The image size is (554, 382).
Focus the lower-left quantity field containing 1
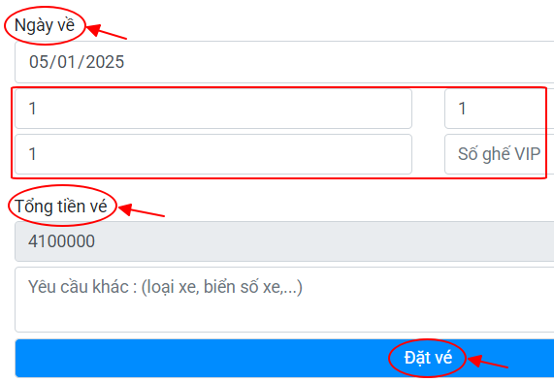tap(213, 154)
